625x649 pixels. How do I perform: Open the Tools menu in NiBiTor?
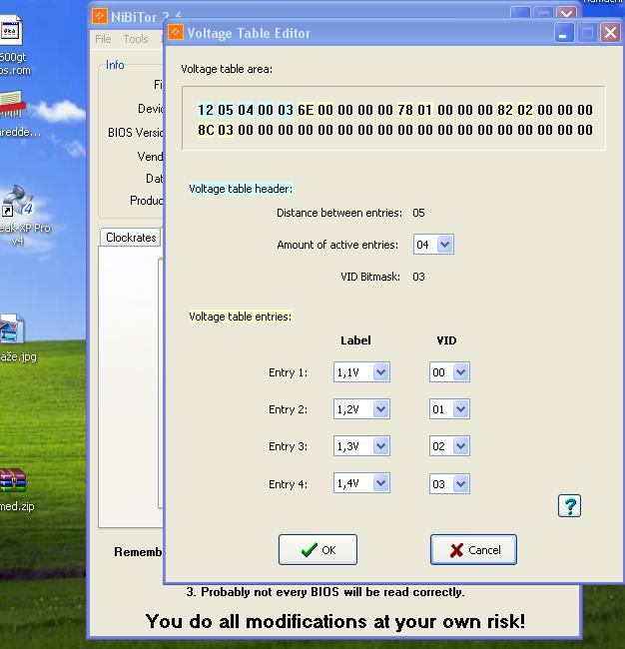pyautogui.click(x=136, y=40)
